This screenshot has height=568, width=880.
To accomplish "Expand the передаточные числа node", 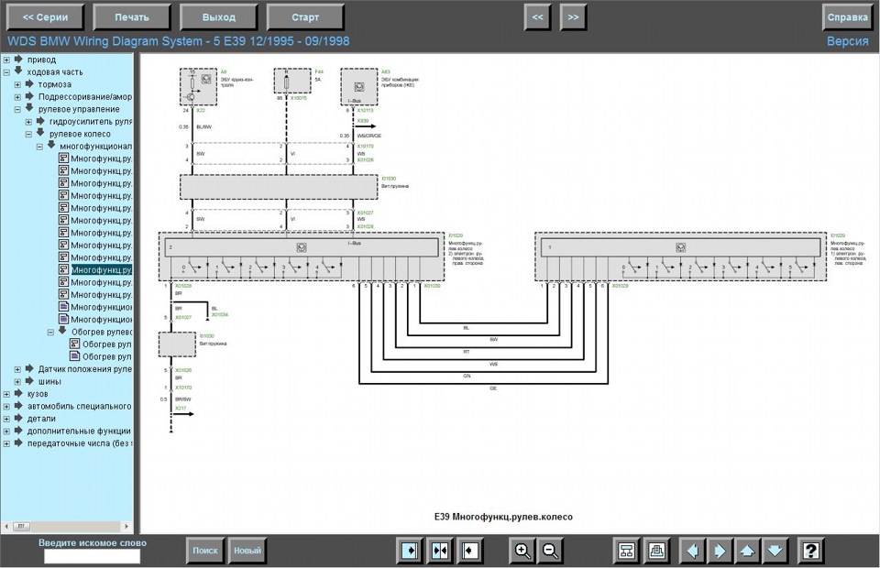I will [x=6, y=443].
